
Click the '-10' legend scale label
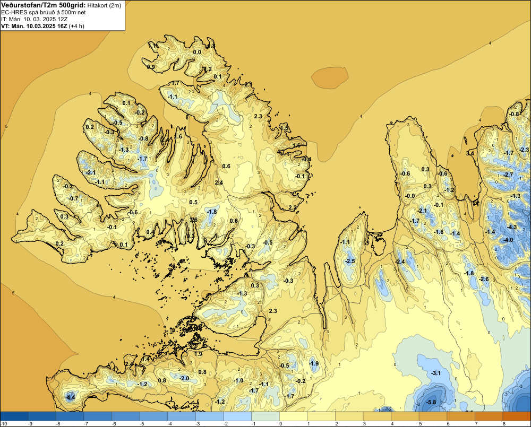point(4,424)
